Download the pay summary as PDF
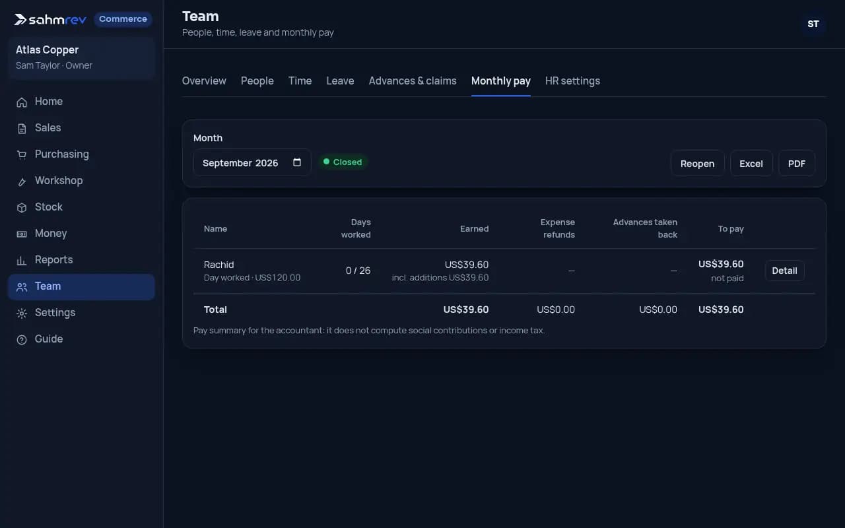The width and height of the screenshot is (845, 528). pos(797,163)
